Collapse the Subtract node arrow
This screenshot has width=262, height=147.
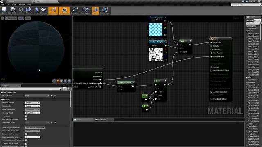point(133,82)
